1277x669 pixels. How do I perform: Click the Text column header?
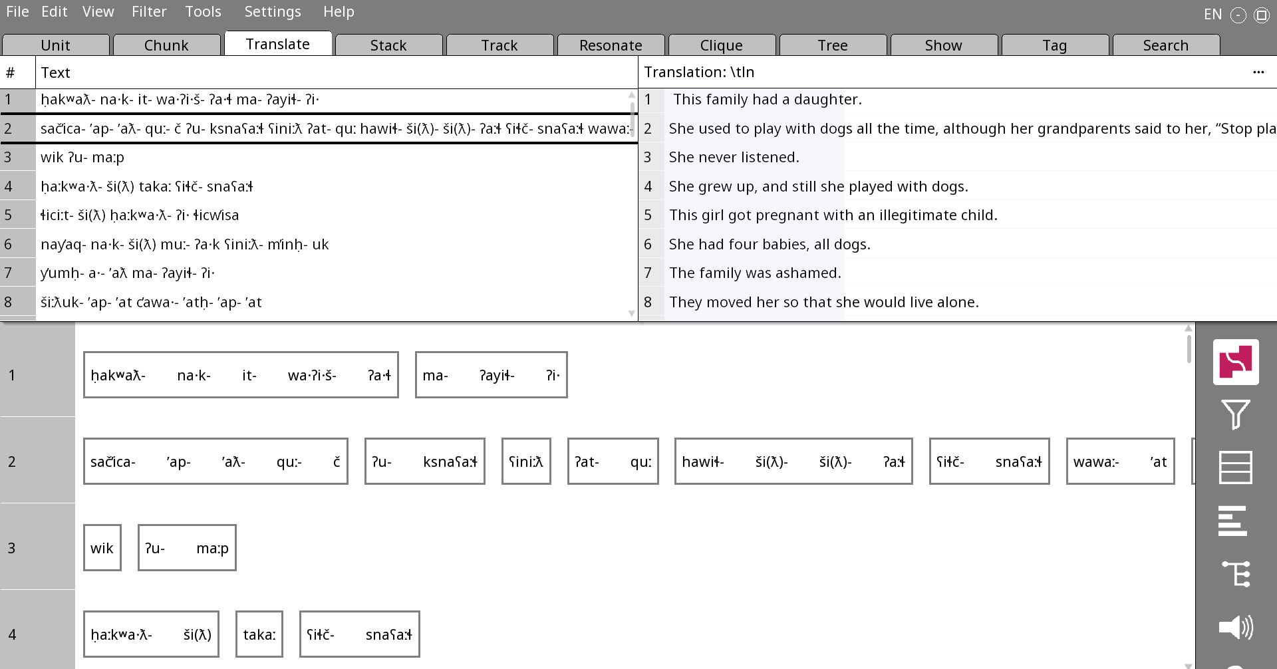click(337, 72)
